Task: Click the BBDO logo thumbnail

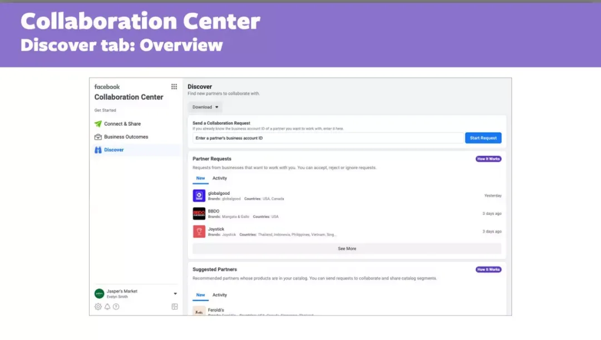Action: coord(199,214)
